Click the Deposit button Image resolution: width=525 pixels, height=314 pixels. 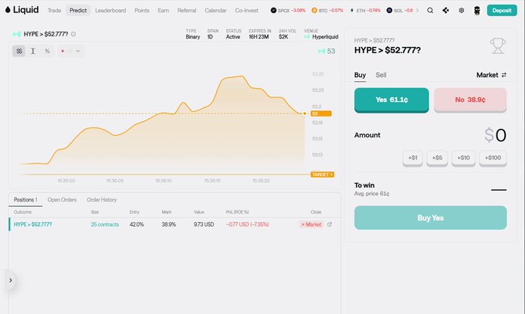coord(502,10)
